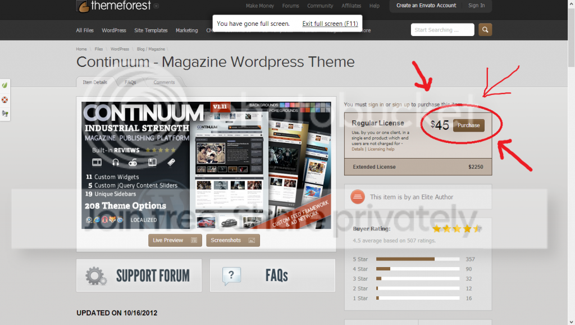Click the $45 regular license price
Viewport: 575px width, 325px height.
point(440,125)
